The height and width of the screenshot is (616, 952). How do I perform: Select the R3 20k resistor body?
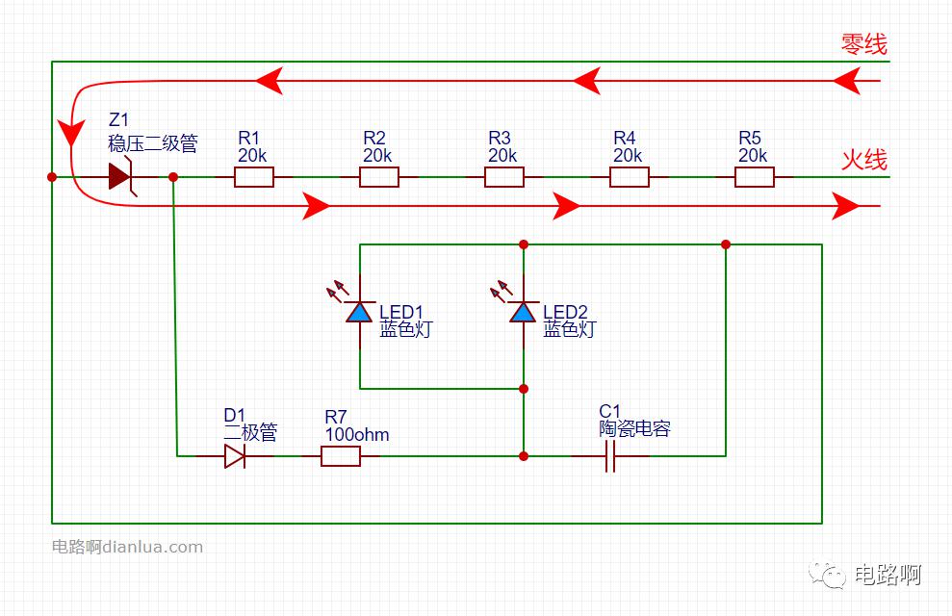[503, 177]
